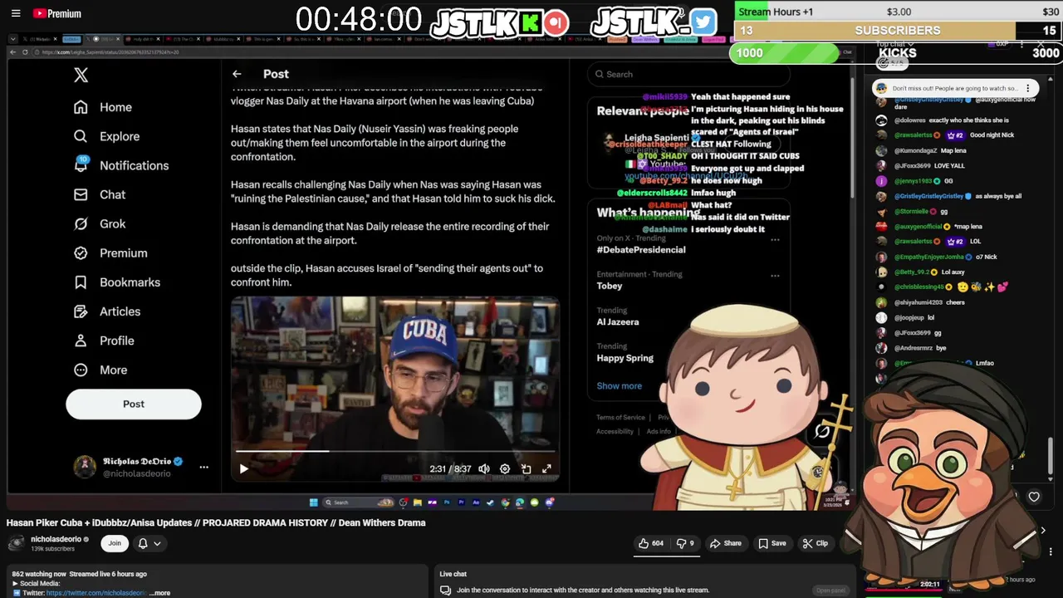
Task: Play the embedded X video
Action: 243,469
